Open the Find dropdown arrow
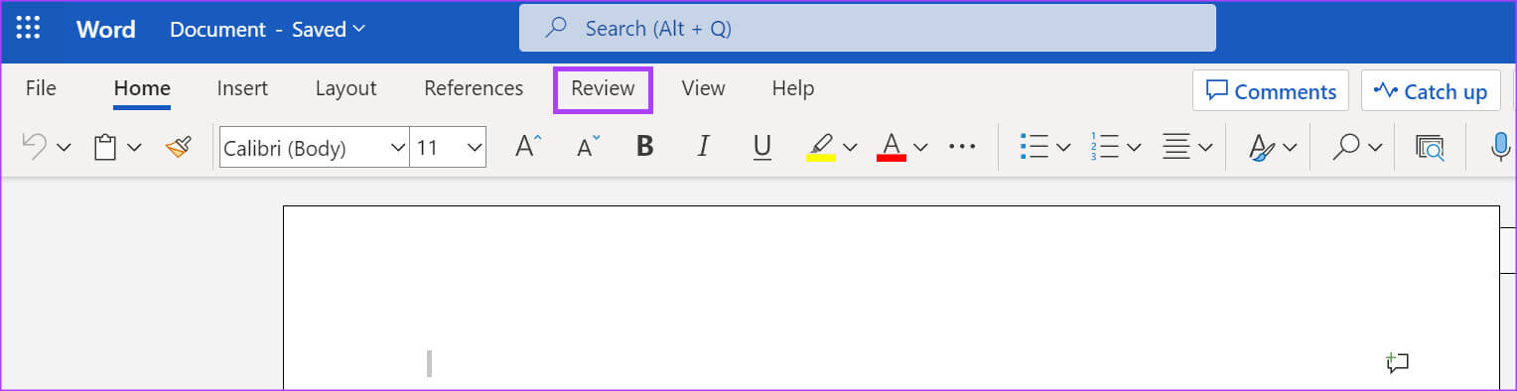1517x391 pixels. (x=1375, y=148)
